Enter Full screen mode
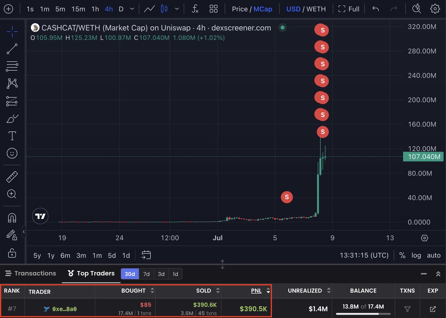The width and height of the screenshot is (446, 318). pos(349,9)
